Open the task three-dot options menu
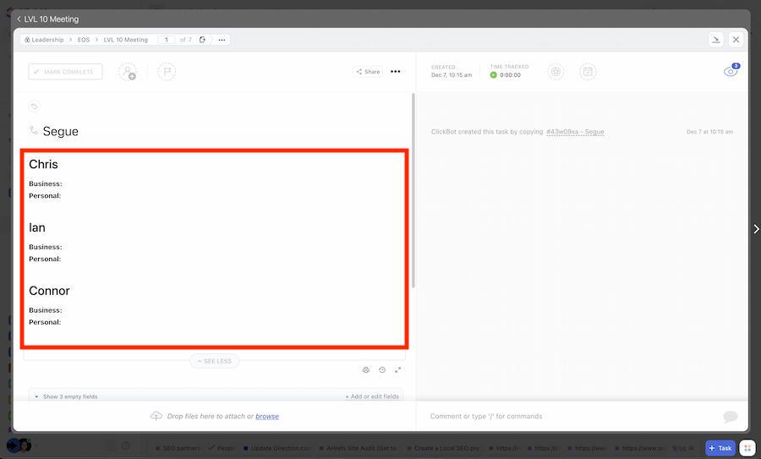Screen dimensions: 761x459 tap(395, 72)
